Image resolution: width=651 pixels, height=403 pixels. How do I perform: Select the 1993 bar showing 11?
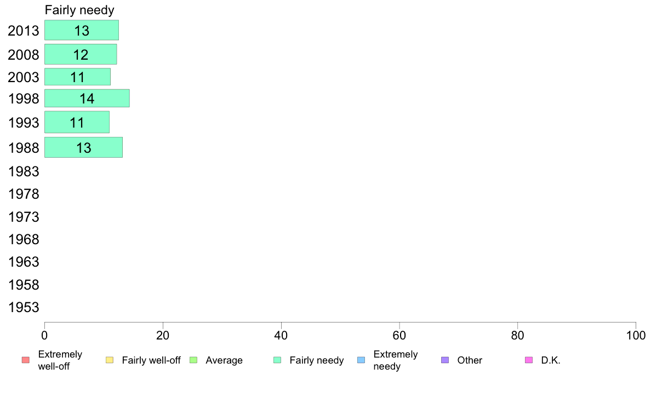[77, 122]
